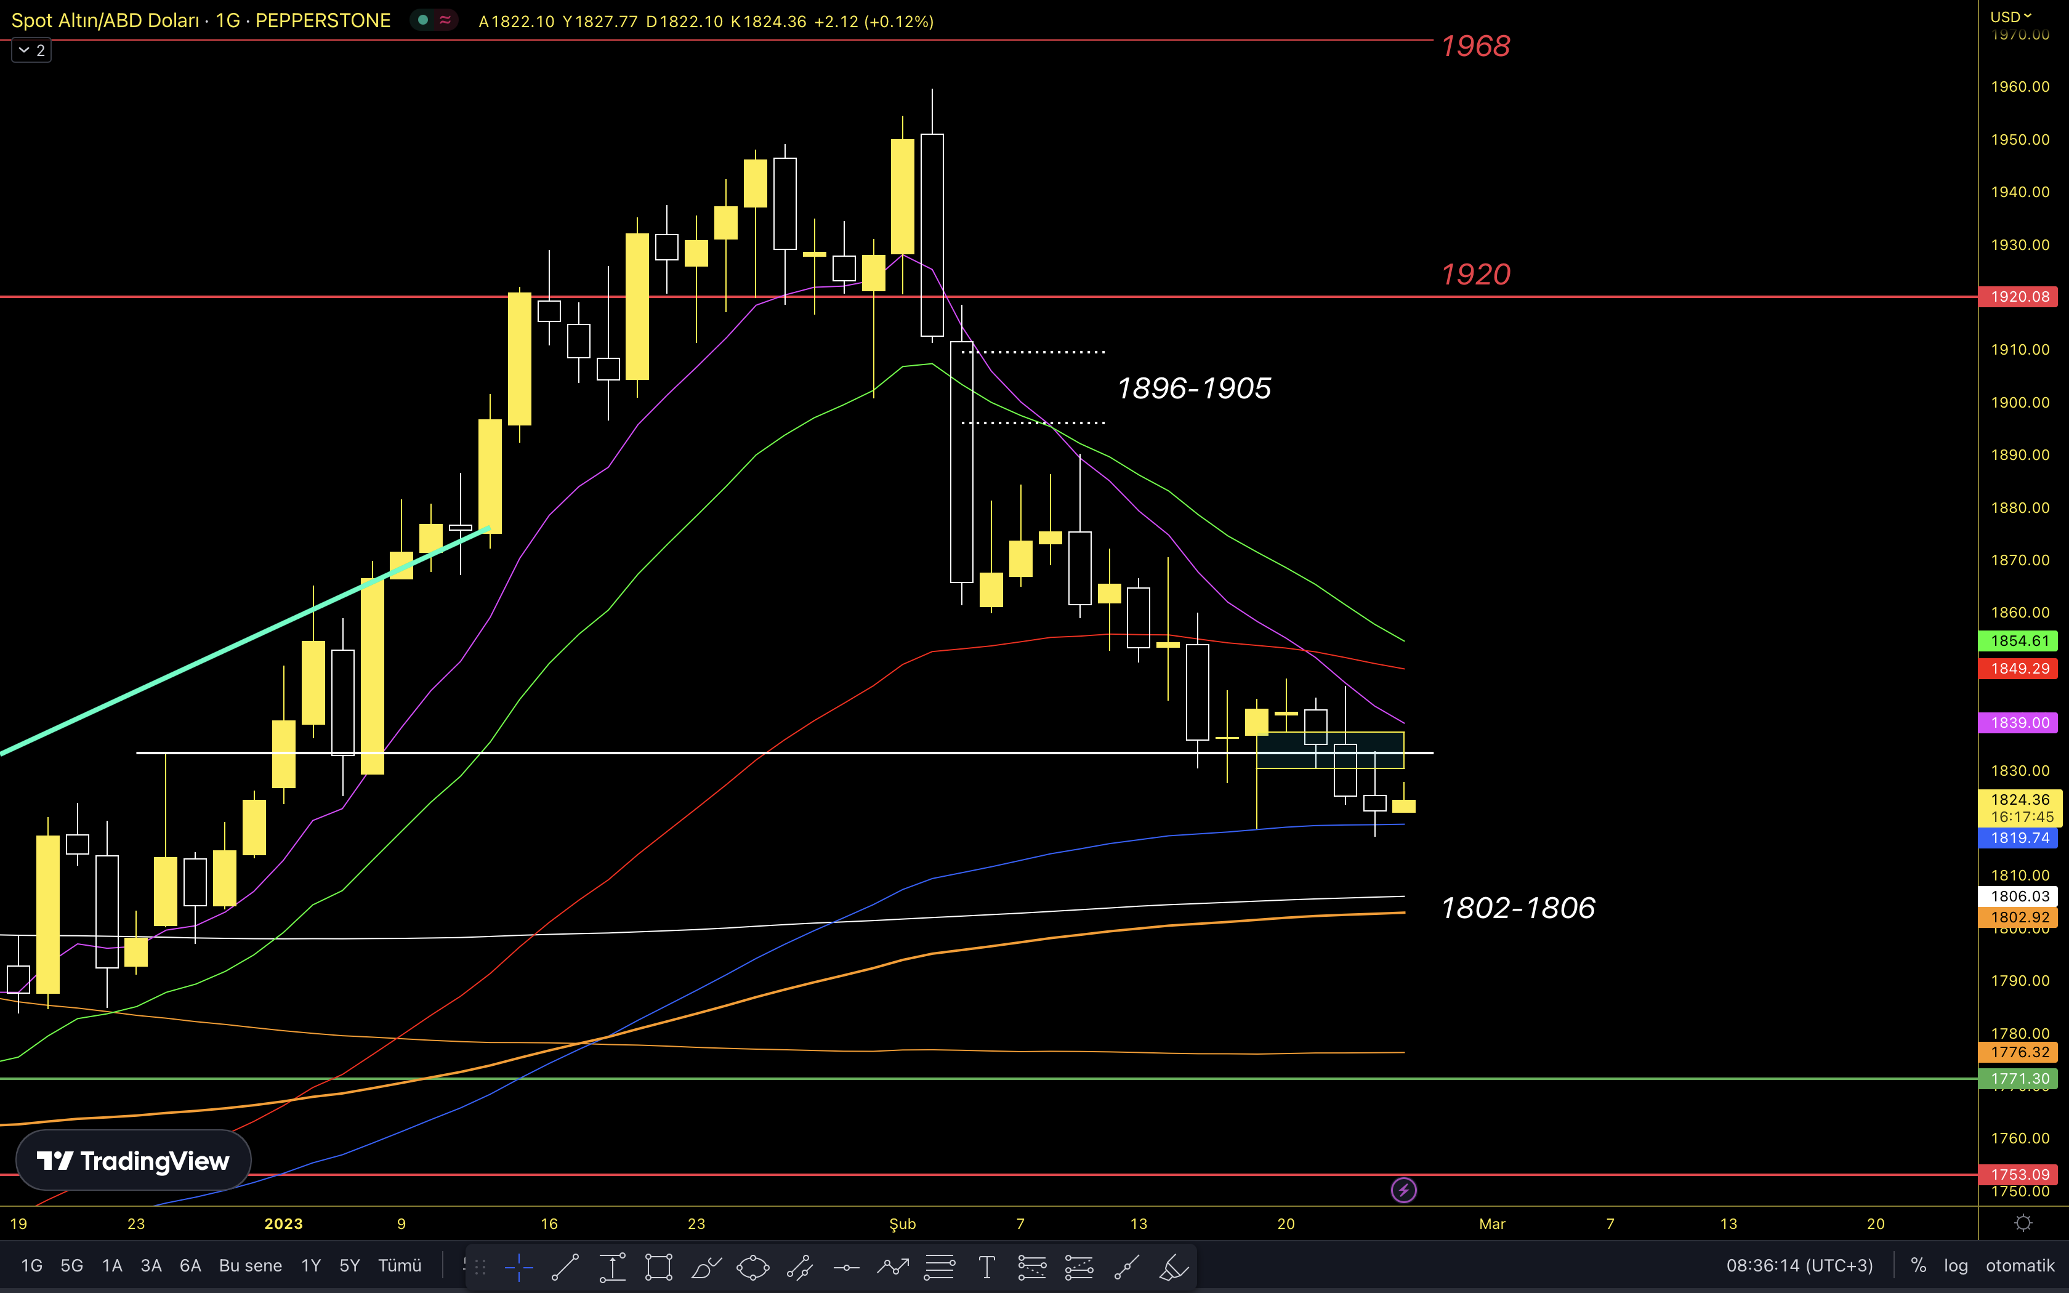This screenshot has height=1293, width=2069.
Task: Select the highlighter drawing tool
Action: tap(1173, 1267)
